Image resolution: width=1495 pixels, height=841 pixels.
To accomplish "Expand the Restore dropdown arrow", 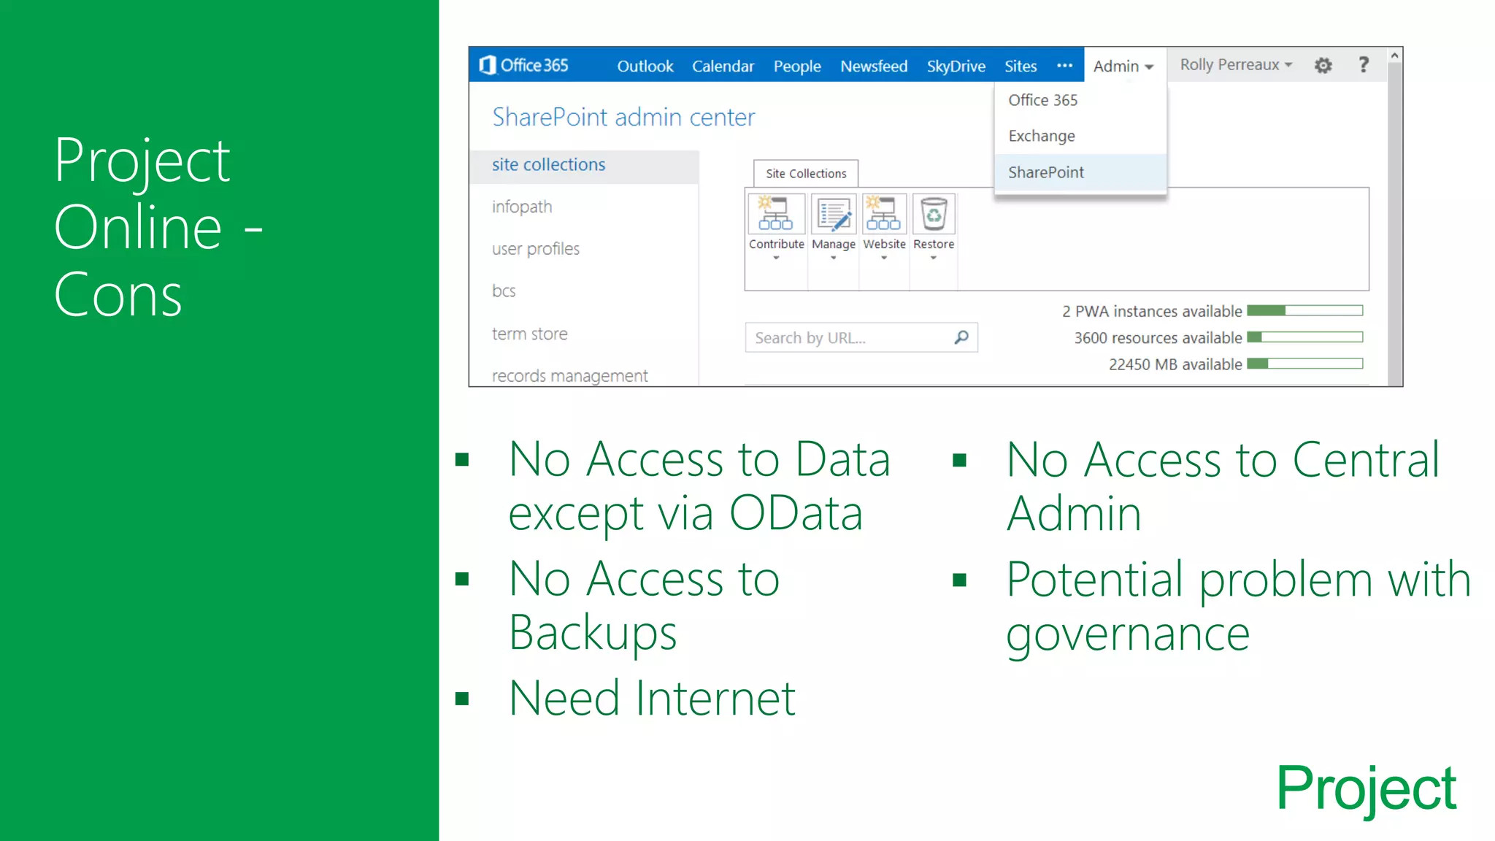I will [x=934, y=258].
